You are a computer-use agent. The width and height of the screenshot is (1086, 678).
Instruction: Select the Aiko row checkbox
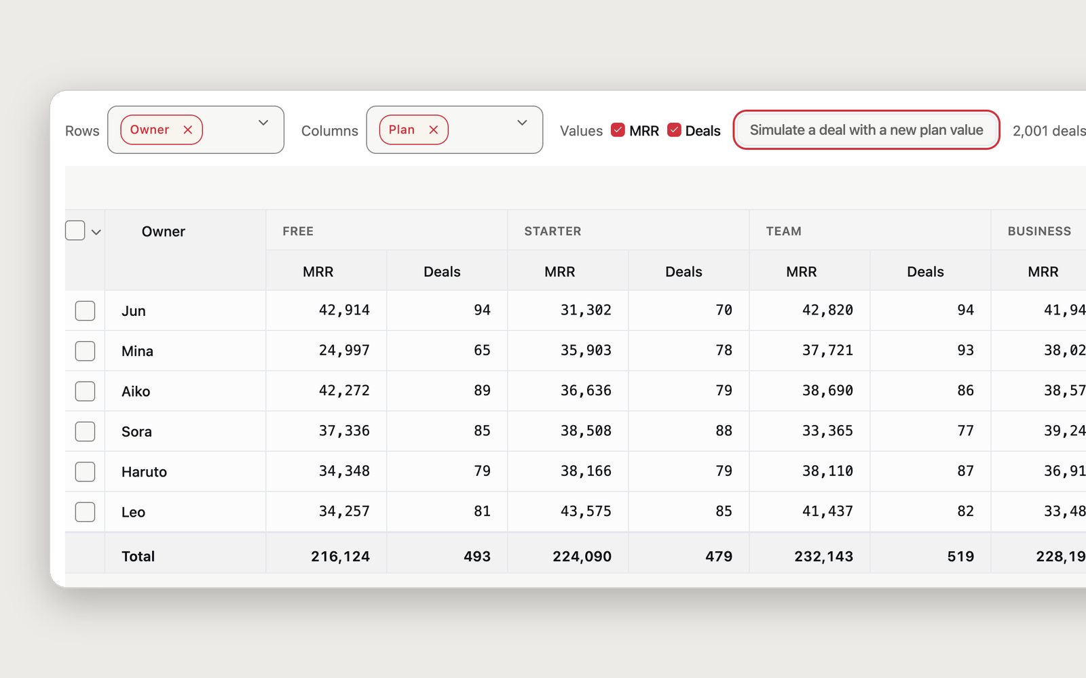pyautogui.click(x=85, y=391)
